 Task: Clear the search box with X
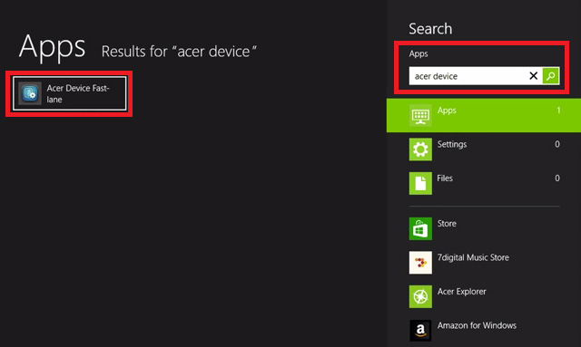pyautogui.click(x=533, y=76)
